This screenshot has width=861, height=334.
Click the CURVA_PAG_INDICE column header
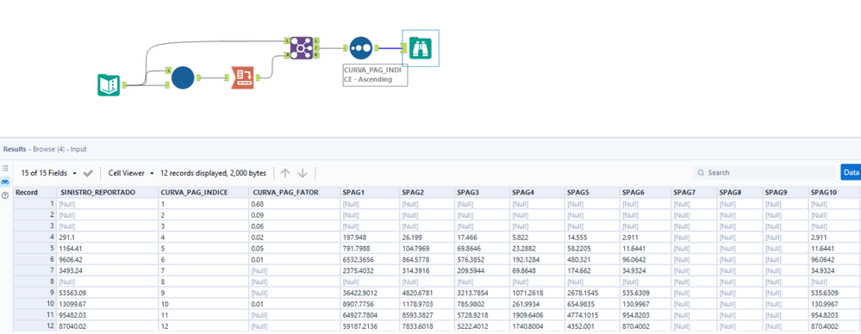pyautogui.click(x=203, y=193)
